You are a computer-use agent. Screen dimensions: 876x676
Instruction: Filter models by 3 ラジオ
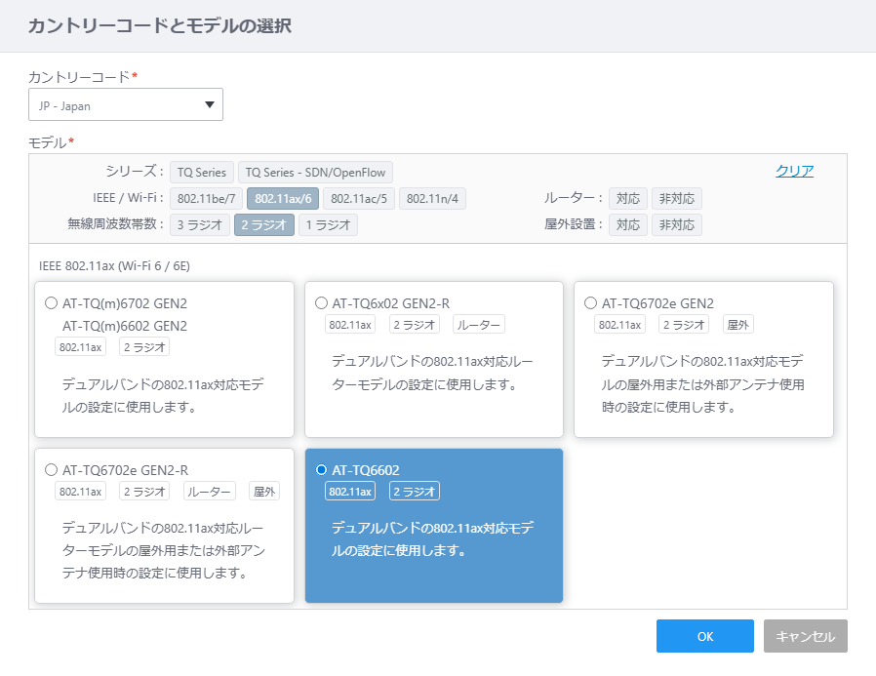point(200,224)
